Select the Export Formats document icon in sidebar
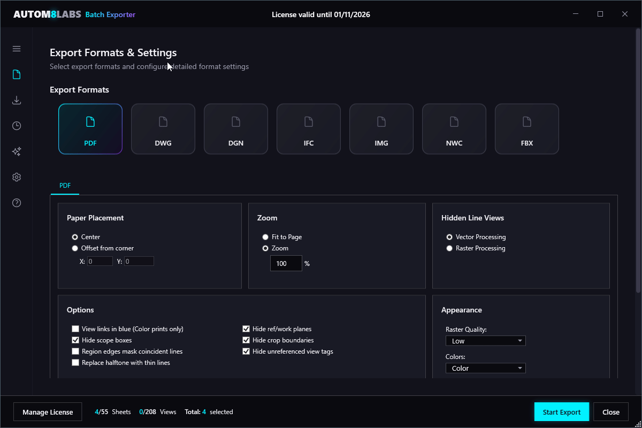The height and width of the screenshot is (428, 642). 16,74
